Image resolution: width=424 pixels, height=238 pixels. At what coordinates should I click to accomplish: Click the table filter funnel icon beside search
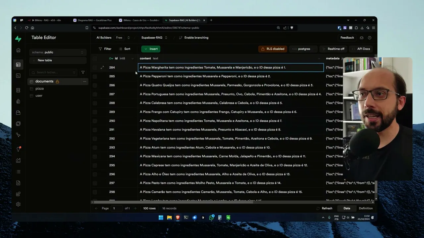point(83,72)
